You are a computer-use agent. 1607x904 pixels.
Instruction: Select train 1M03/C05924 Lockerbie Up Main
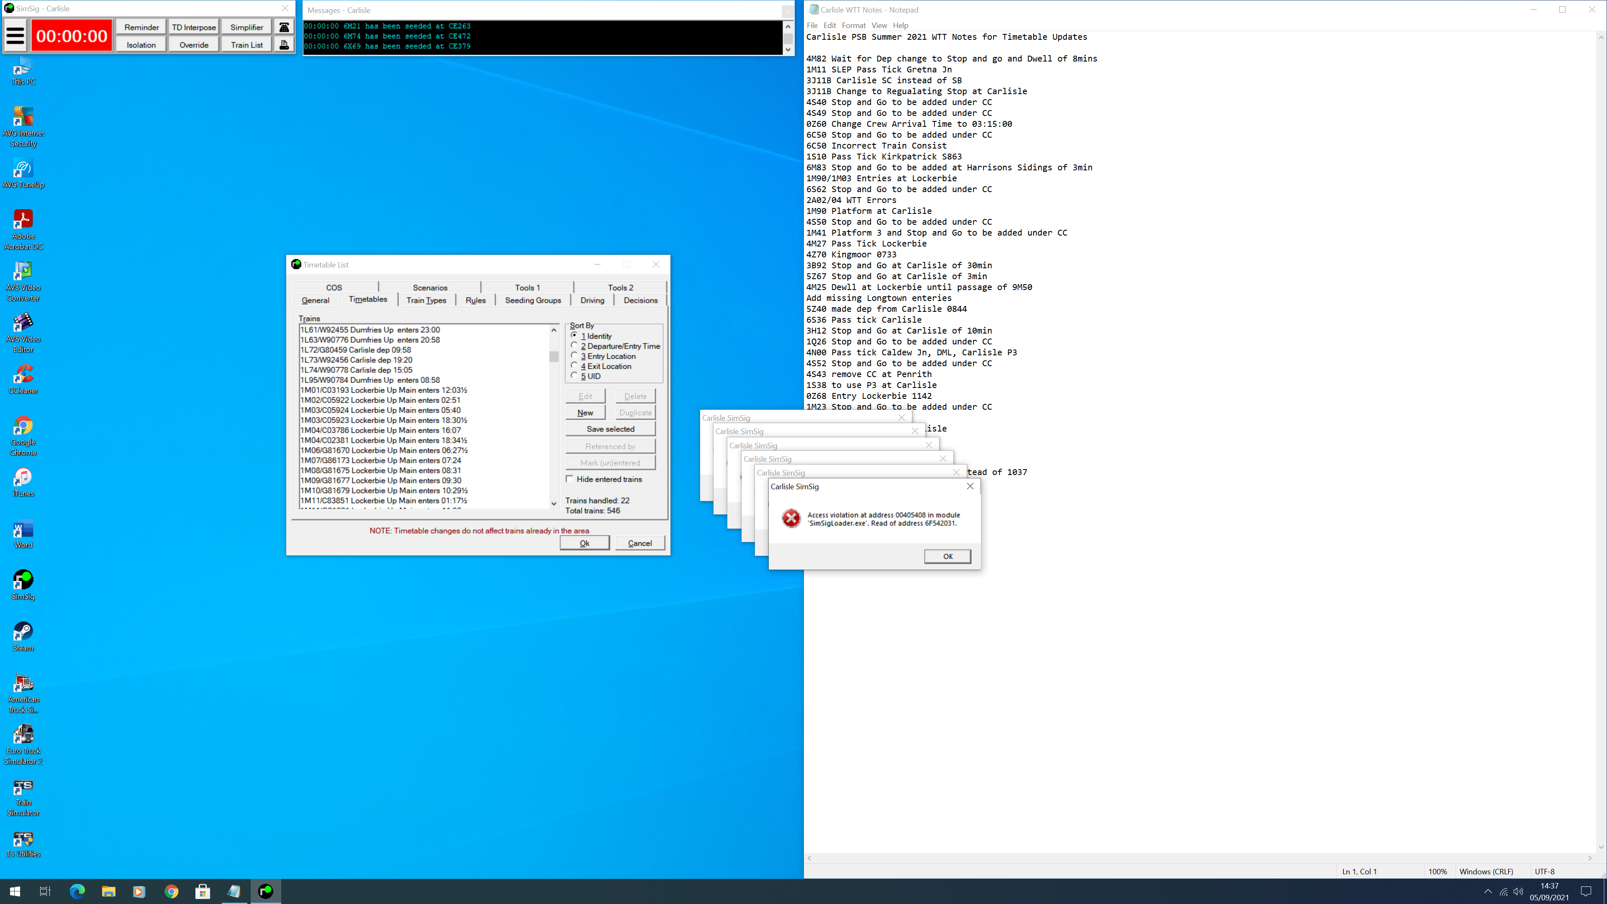[380, 410]
